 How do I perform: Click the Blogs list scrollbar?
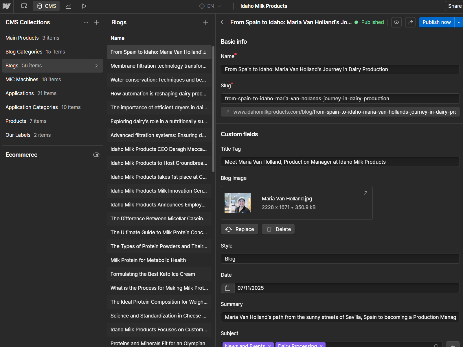213,109
